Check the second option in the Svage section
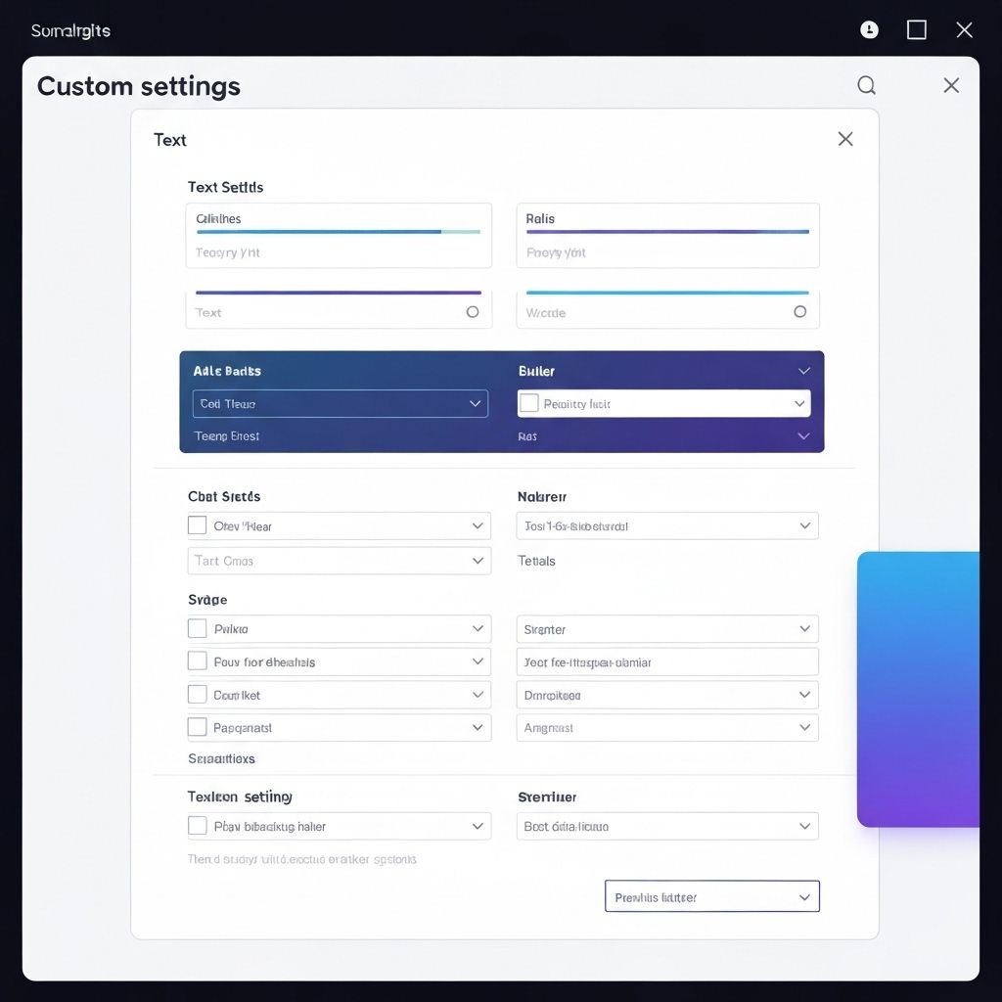 point(195,661)
